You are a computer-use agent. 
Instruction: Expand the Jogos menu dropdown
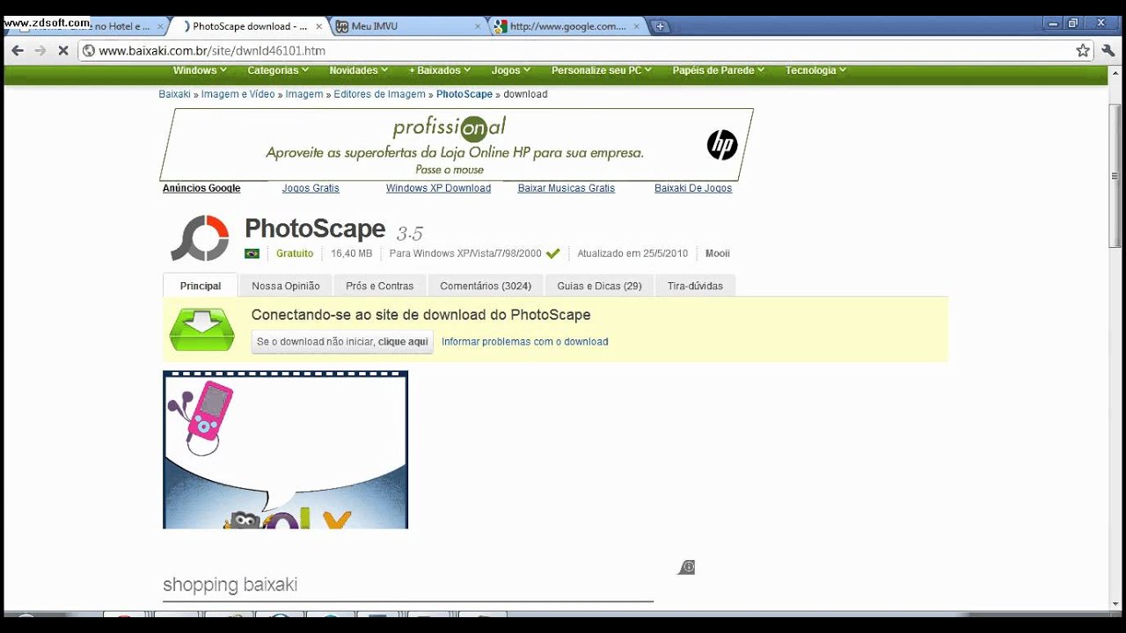511,70
